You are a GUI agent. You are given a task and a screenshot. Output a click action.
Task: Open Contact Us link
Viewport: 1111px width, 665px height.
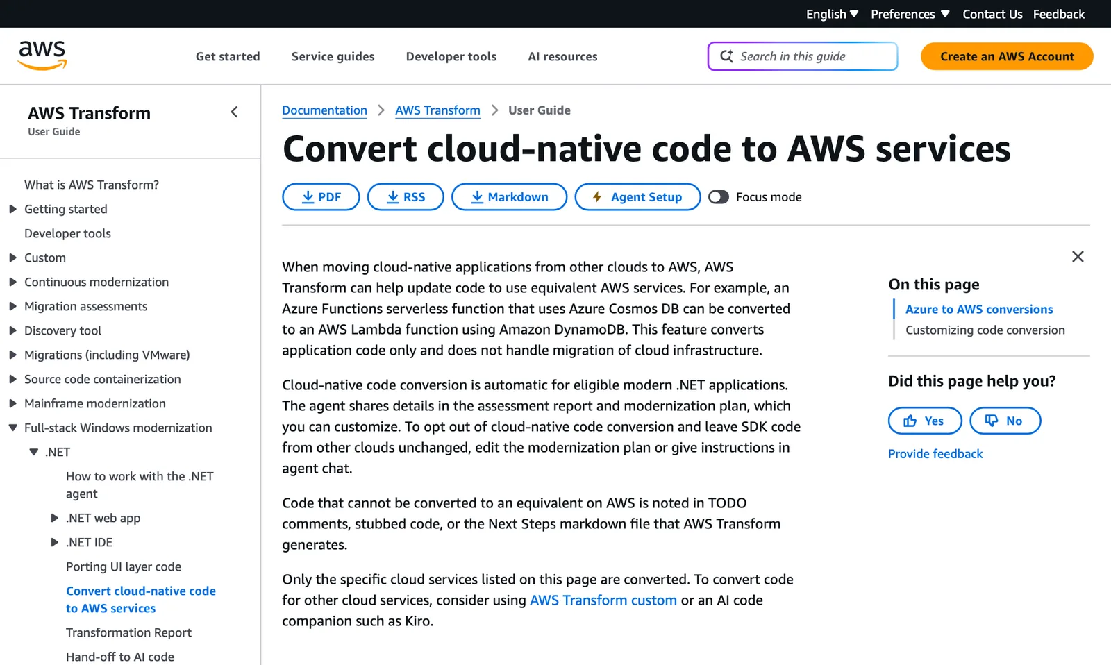(992, 14)
